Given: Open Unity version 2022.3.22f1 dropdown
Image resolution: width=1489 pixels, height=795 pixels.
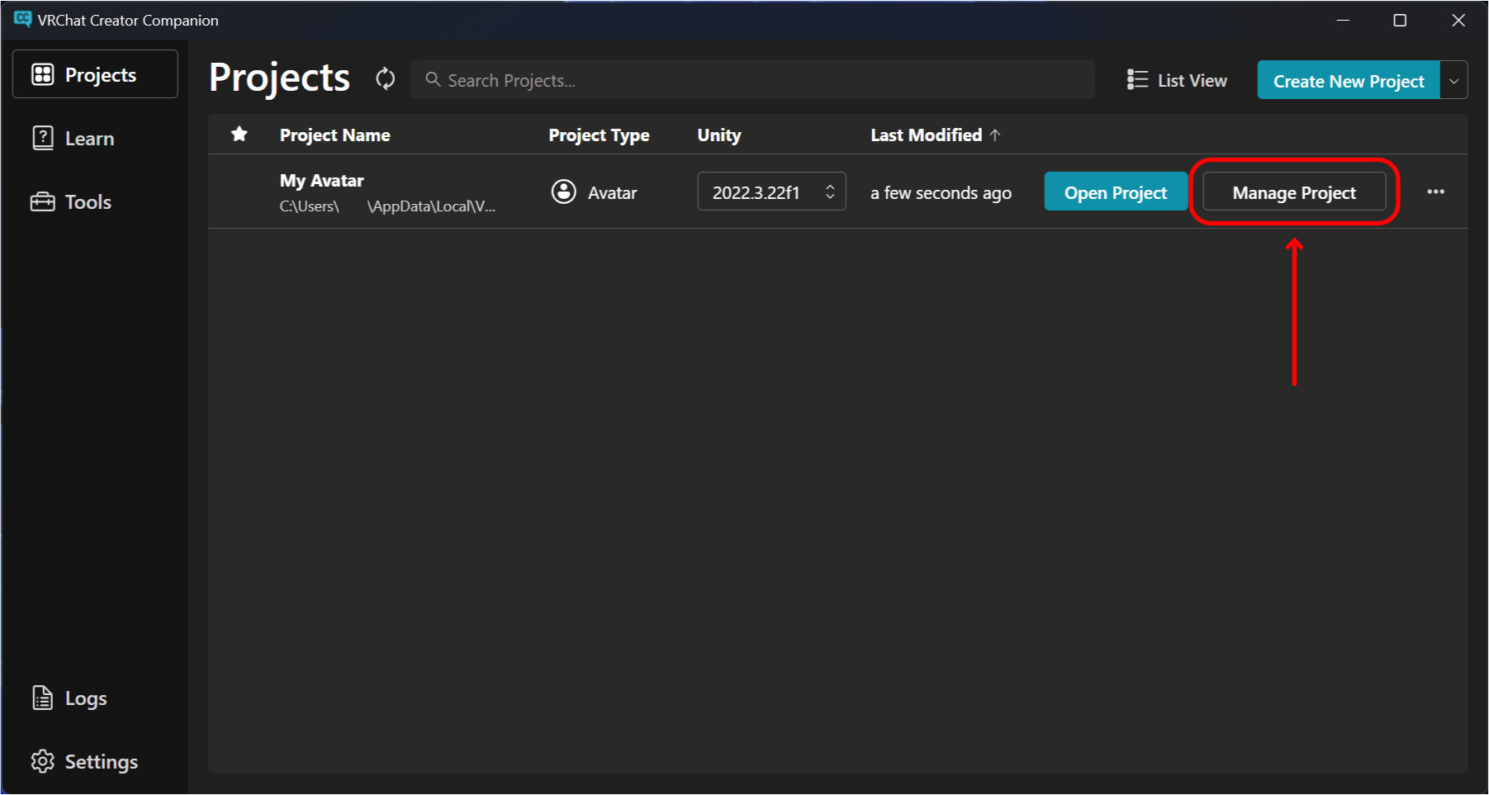Looking at the screenshot, I should pyautogui.click(x=771, y=192).
